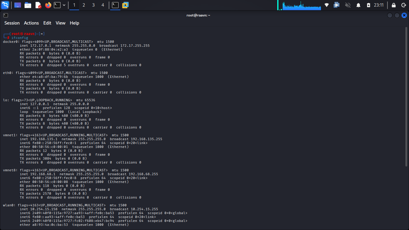This screenshot has width=409, height=230.
Task: Open the Help menu
Action: (75, 23)
